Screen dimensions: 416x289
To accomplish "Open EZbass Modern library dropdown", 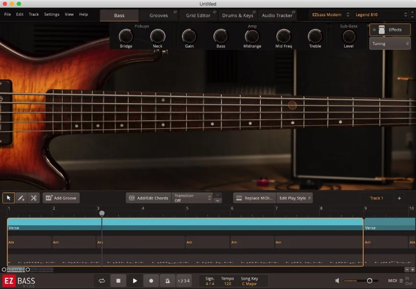I will 330,15.
